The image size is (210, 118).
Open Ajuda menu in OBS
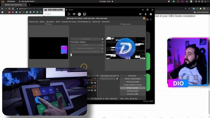click(96, 22)
